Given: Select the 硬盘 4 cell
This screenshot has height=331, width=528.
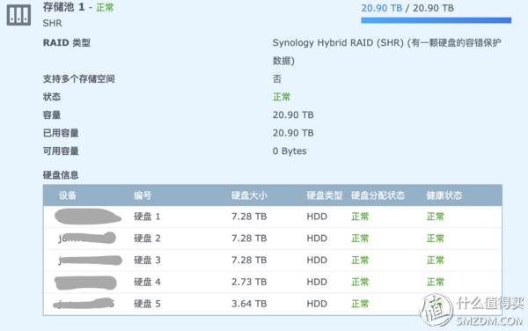Looking at the screenshot, I should [x=147, y=282].
